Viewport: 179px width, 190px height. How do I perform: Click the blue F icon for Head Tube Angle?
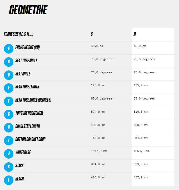click(x=9, y=101)
